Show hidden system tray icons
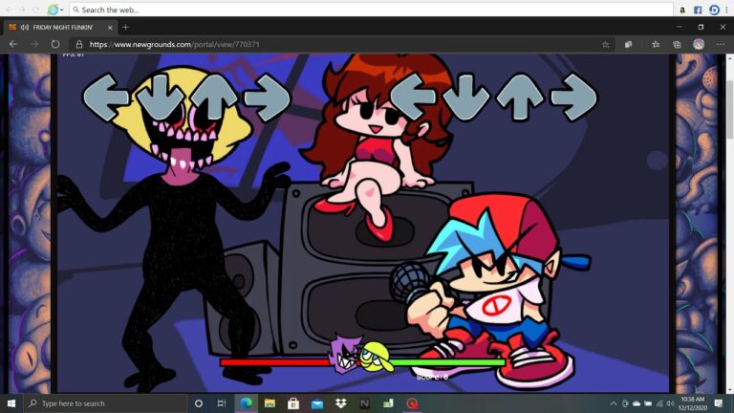Image resolution: width=734 pixels, height=413 pixels. click(x=614, y=403)
